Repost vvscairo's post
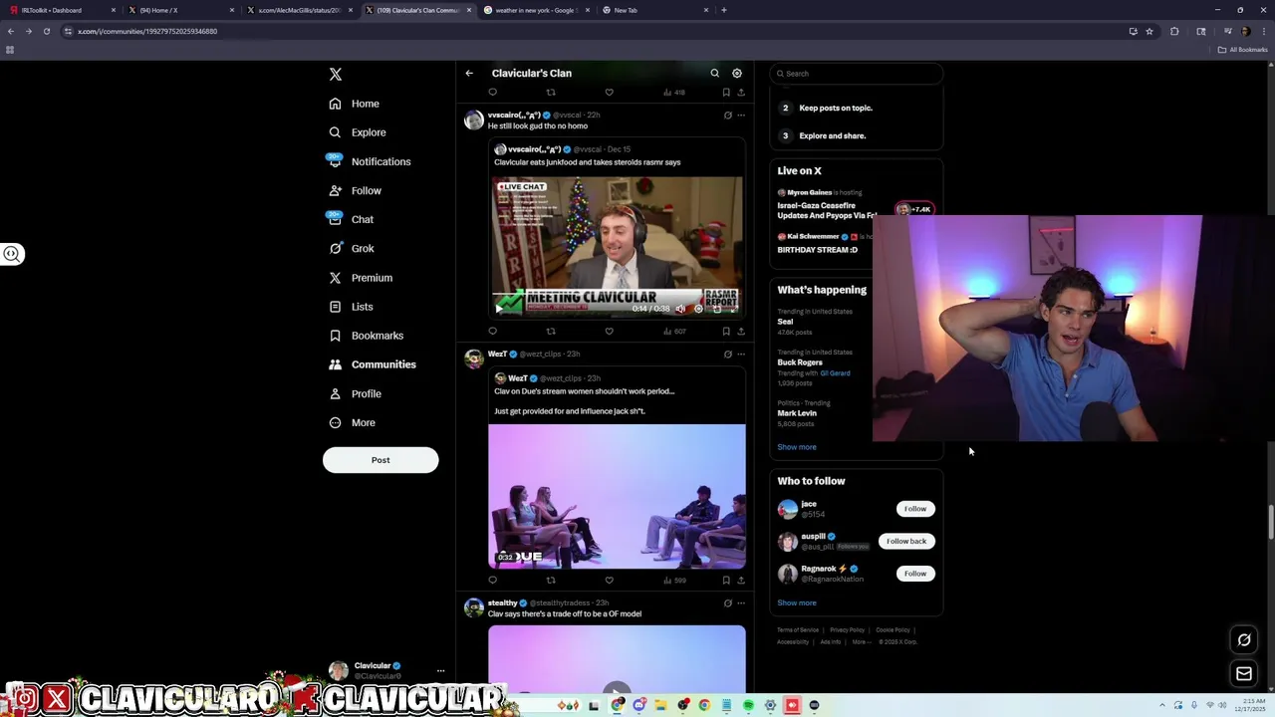 [551, 331]
